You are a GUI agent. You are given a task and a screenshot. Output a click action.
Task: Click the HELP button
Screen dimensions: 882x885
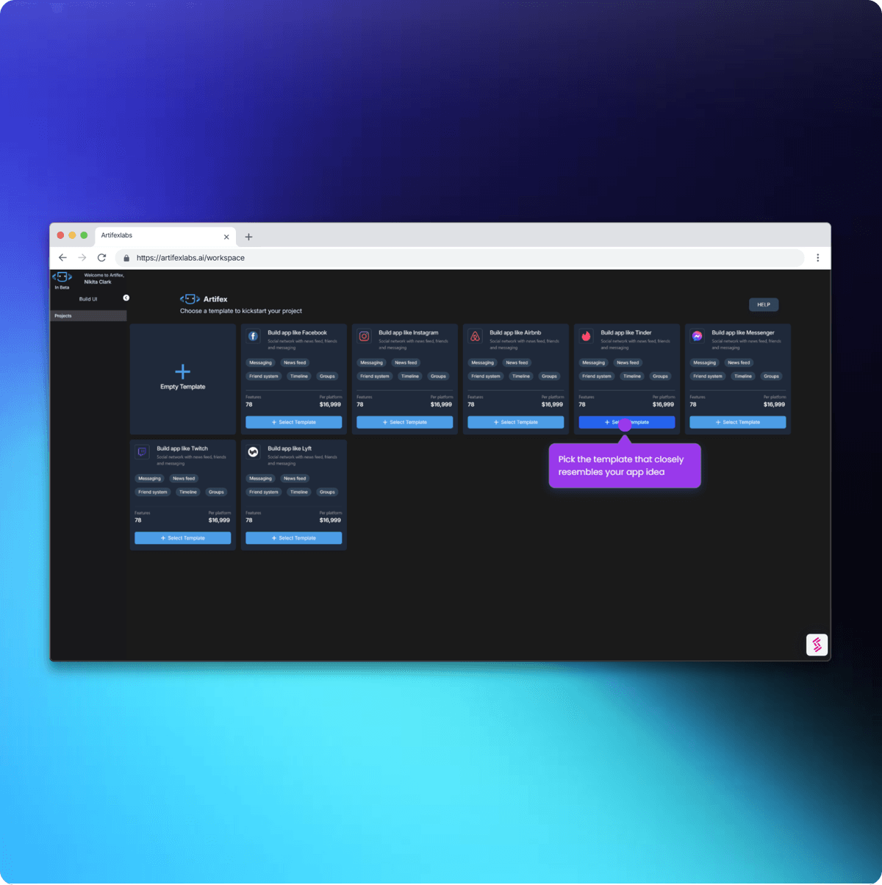(763, 304)
